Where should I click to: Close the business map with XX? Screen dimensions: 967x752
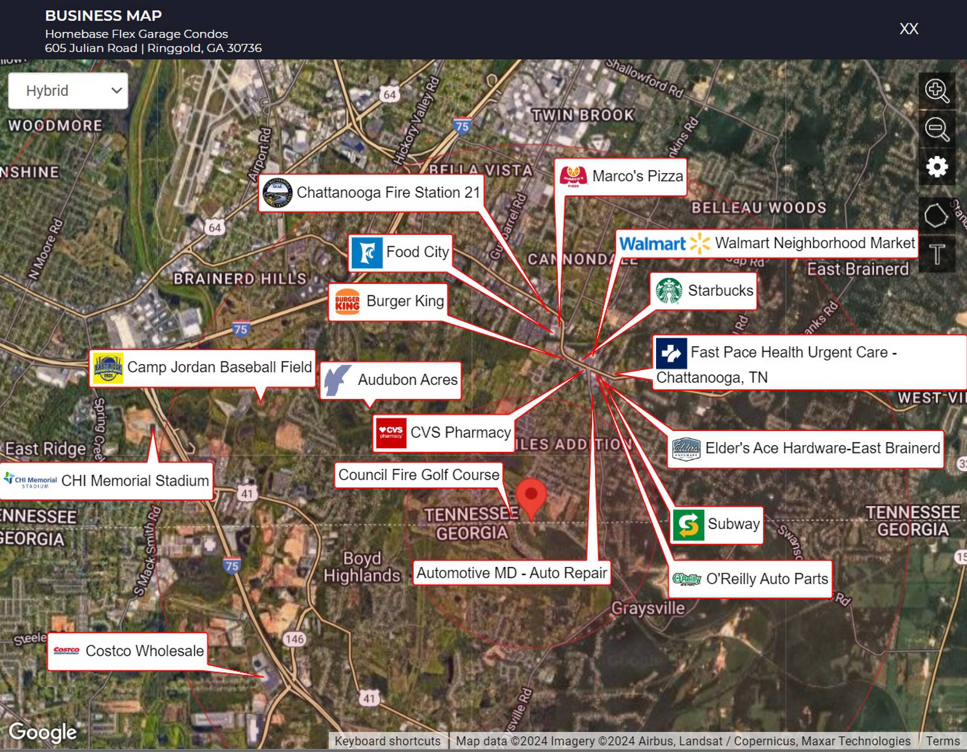click(x=909, y=29)
